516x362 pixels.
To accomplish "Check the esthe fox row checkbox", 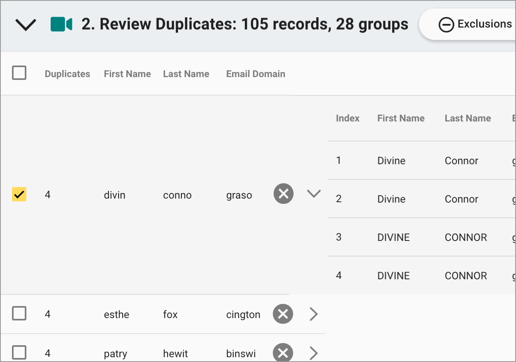I will pos(19,314).
